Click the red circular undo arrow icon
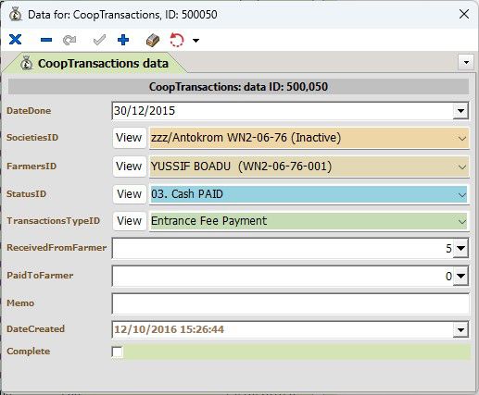Viewport: 479px width, 395px height. [177, 40]
